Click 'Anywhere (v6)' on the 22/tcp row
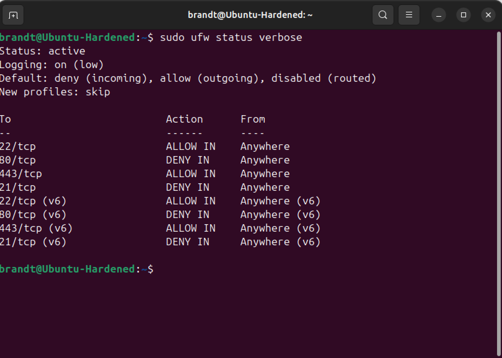The height and width of the screenshot is (358, 502). (280, 201)
